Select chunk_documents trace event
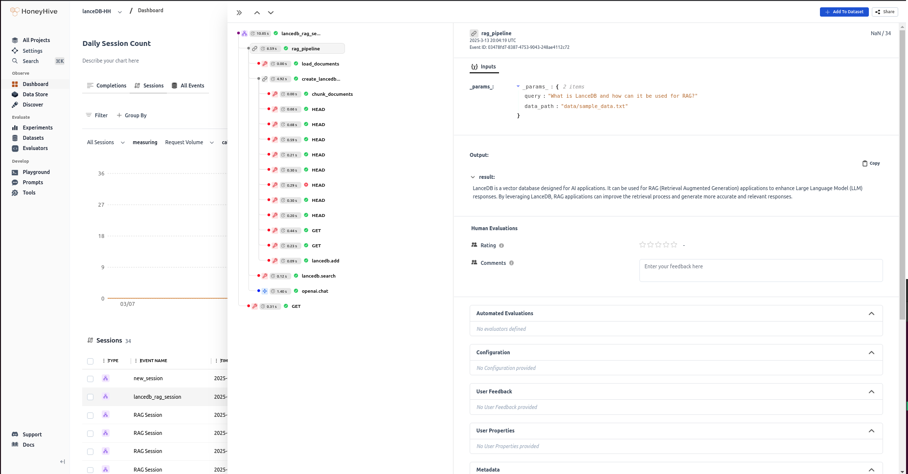This screenshot has height=474, width=908. click(x=332, y=94)
